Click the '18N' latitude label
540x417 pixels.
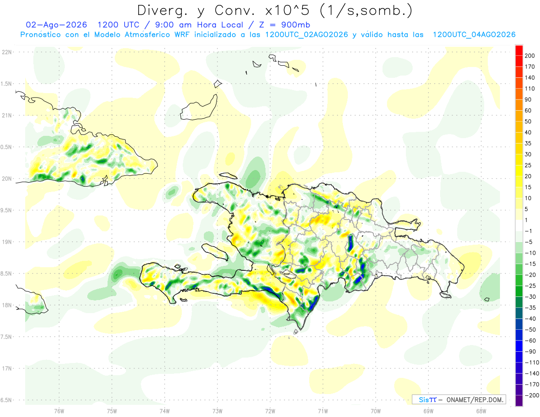7,305
